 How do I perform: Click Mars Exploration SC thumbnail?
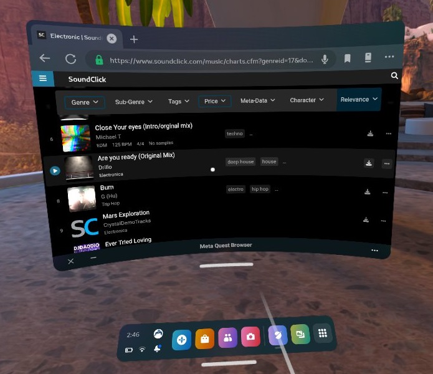click(x=85, y=228)
